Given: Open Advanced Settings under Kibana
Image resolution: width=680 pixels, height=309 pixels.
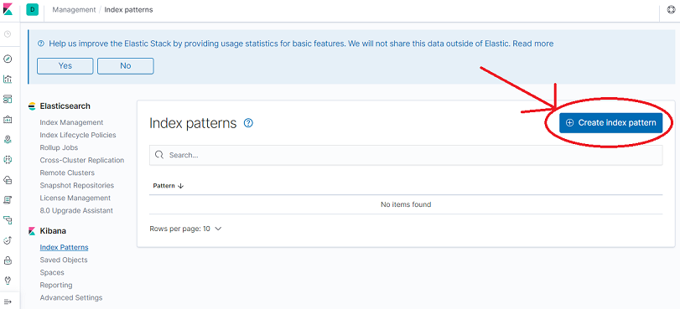Looking at the screenshot, I should (71, 298).
